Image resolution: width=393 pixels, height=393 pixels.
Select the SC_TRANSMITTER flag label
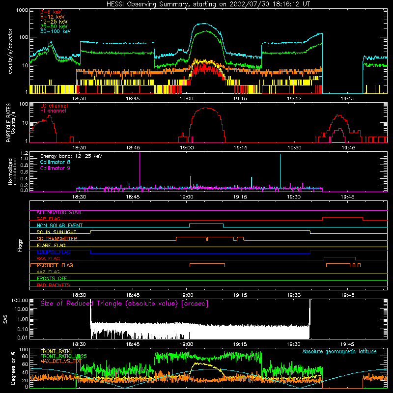pyautogui.click(x=57, y=239)
